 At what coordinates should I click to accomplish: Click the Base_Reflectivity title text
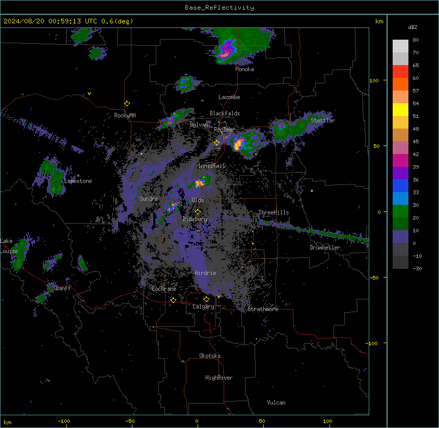click(220, 8)
